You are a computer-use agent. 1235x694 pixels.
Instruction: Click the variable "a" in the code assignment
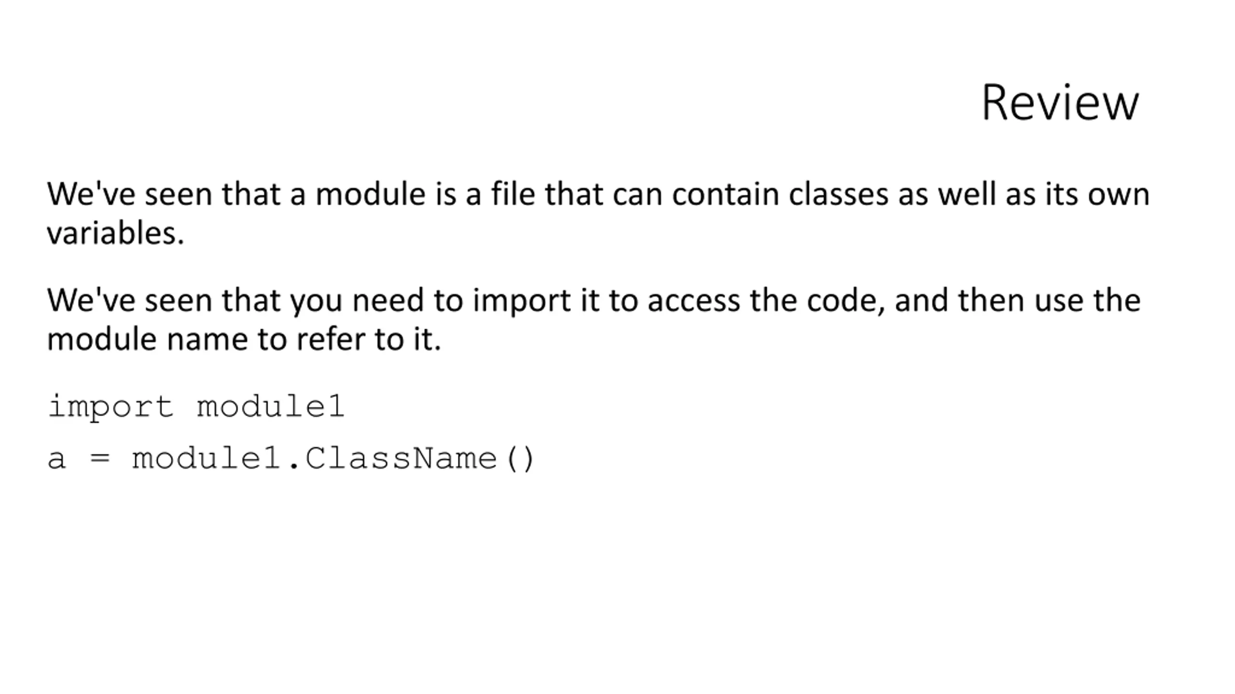[56, 459]
